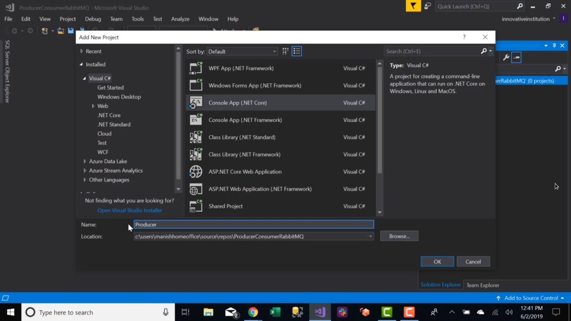
Task: Pick the Class Library (.NET Standard) icon
Action: click(x=196, y=137)
